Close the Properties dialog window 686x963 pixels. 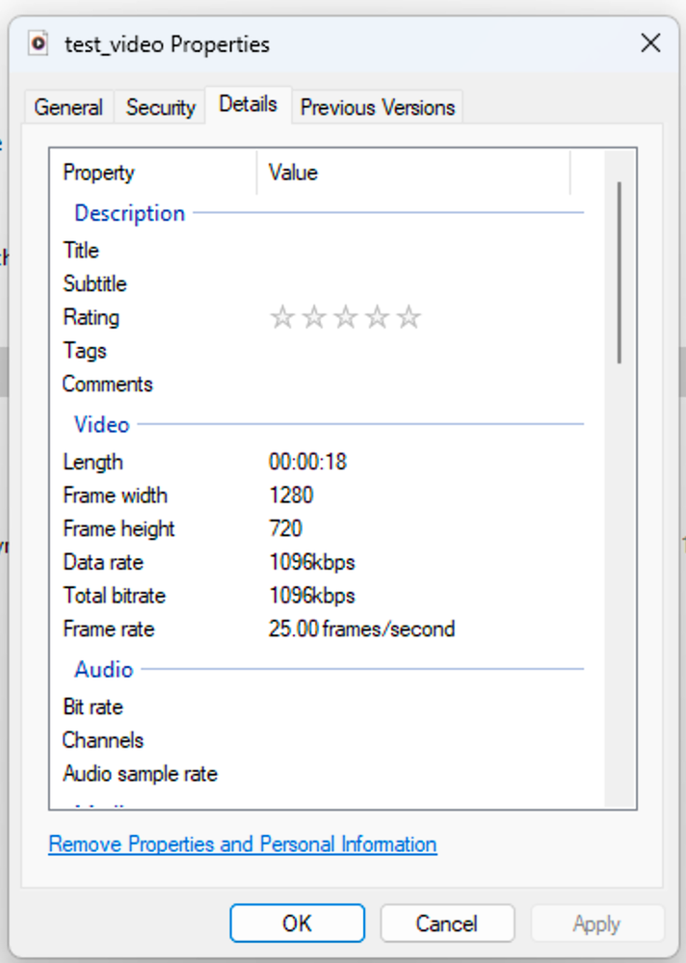(x=650, y=43)
